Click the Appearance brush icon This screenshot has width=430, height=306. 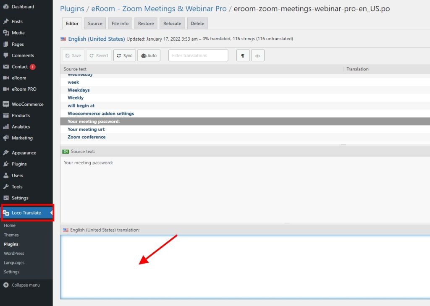[x=7, y=152]
